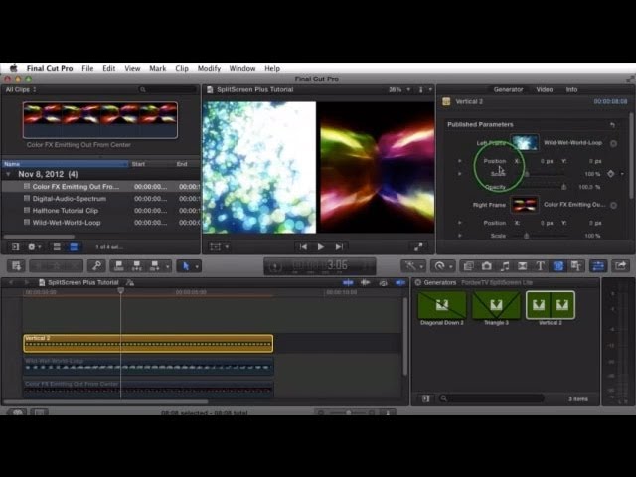636x477 pixels.
Task: Append clip to storyline button
Action: pos(155,266)
